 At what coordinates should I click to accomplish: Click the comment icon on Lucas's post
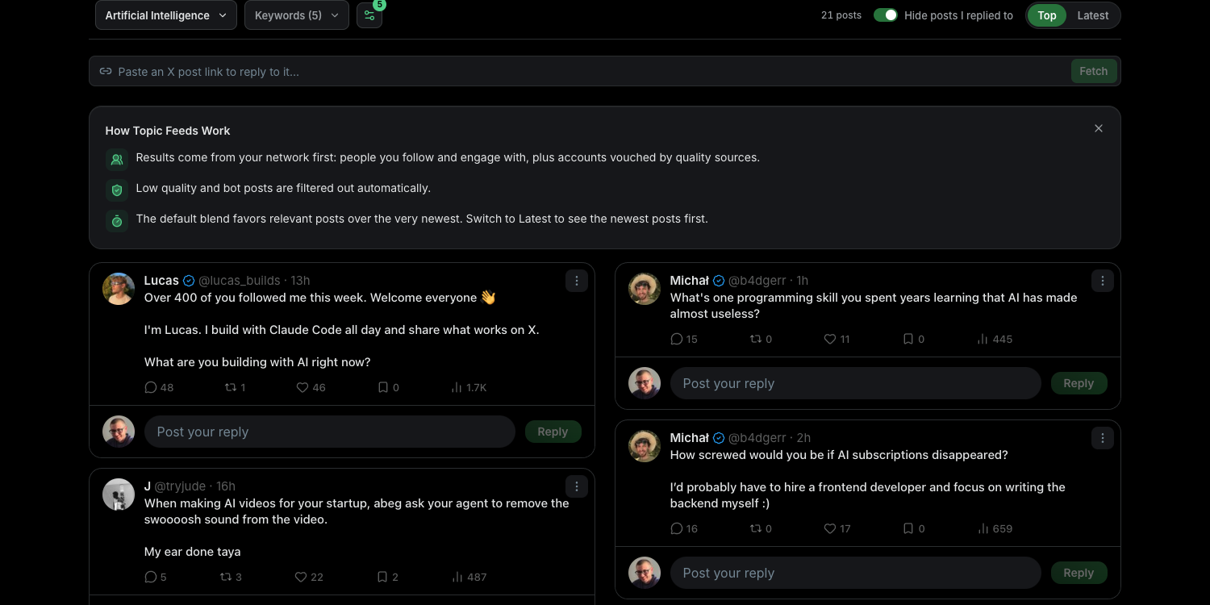pyautogui.click(x=150, y=387)
